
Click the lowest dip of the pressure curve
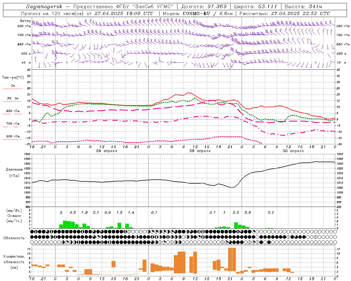(x=232, y=187)
